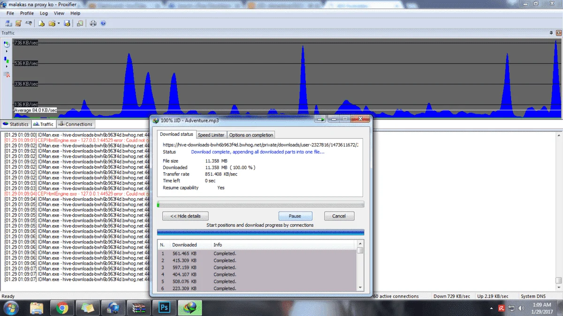This screenshot has height=316, width=563.
Task: Click the connections list vertical scrollbar thumb
Action: (360, 250)
